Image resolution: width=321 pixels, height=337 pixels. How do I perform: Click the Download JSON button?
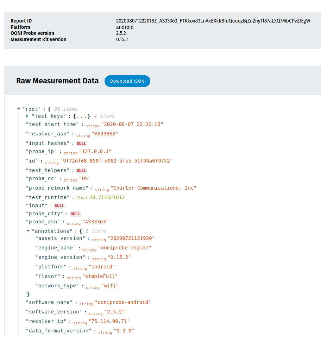click(x=127, y=81)
